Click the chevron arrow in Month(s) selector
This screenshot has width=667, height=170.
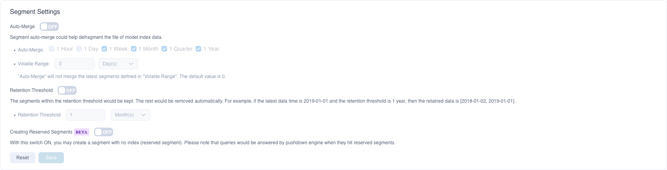point(143,115)
